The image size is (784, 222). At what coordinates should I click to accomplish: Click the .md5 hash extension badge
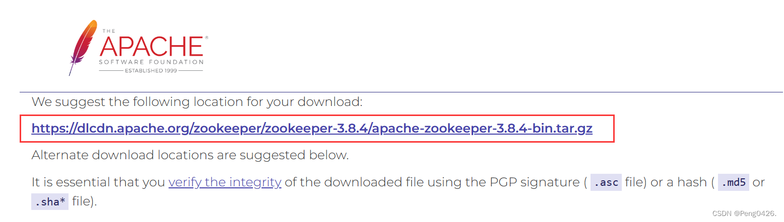pos(734,182)
